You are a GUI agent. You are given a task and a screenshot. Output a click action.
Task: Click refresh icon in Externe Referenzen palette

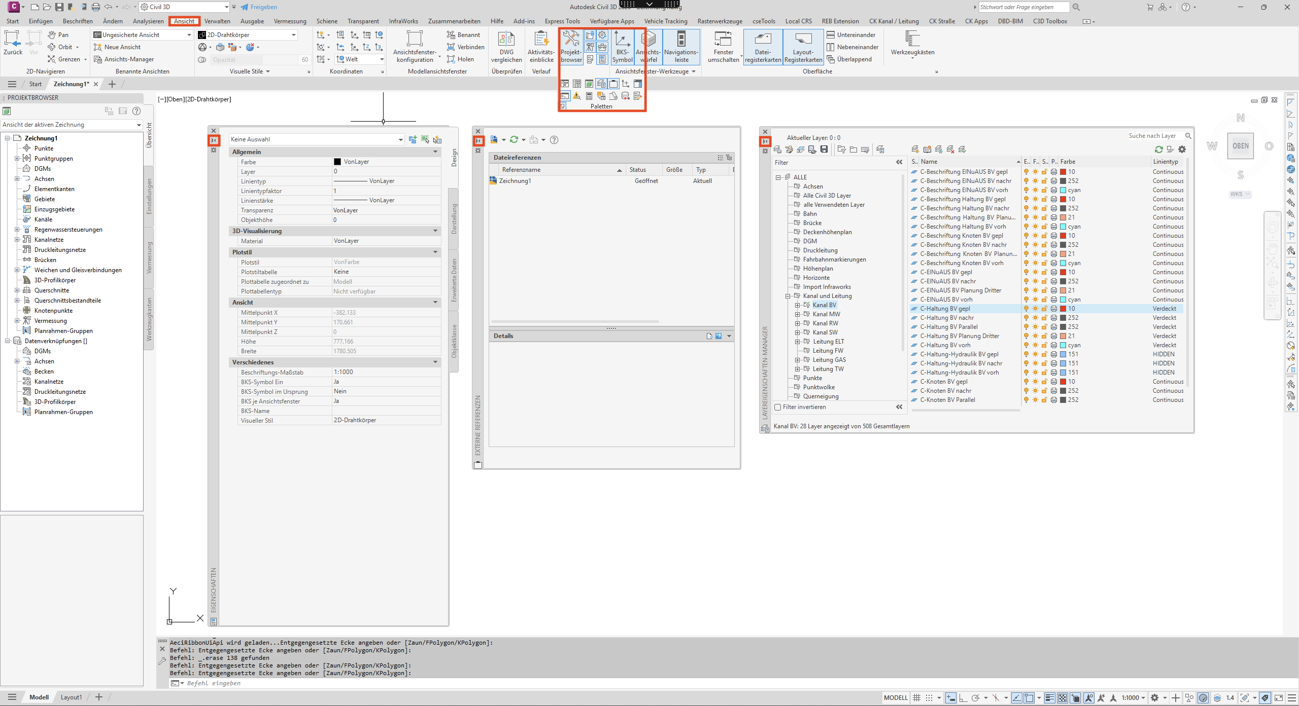514,140
